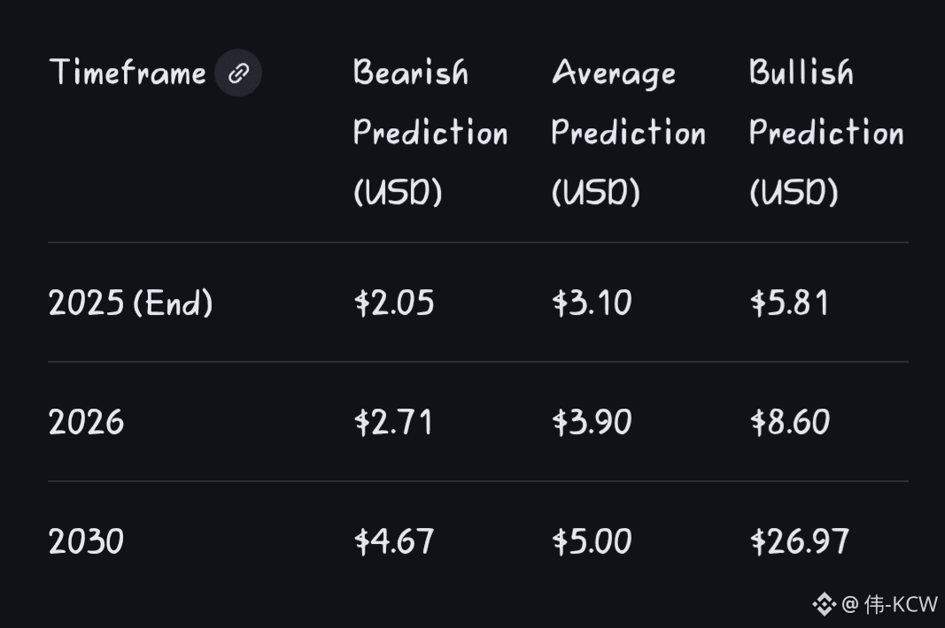Image resolution: width=945 pixels, height=628 pixels.
Task: Select the 2030 row label
Action: (86, 541)
